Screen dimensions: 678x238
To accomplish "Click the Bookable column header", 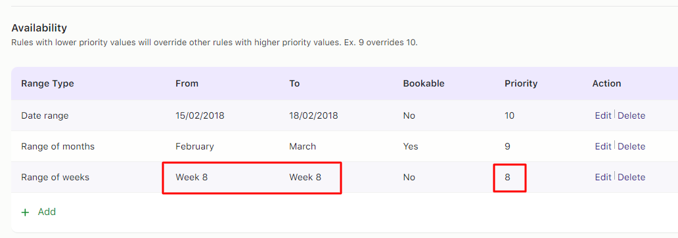I will 424,84.
